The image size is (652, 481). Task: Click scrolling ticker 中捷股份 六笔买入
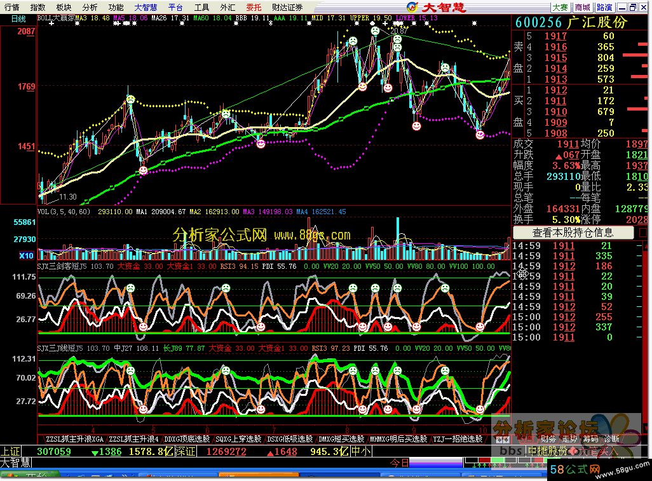tap(573, 451)
